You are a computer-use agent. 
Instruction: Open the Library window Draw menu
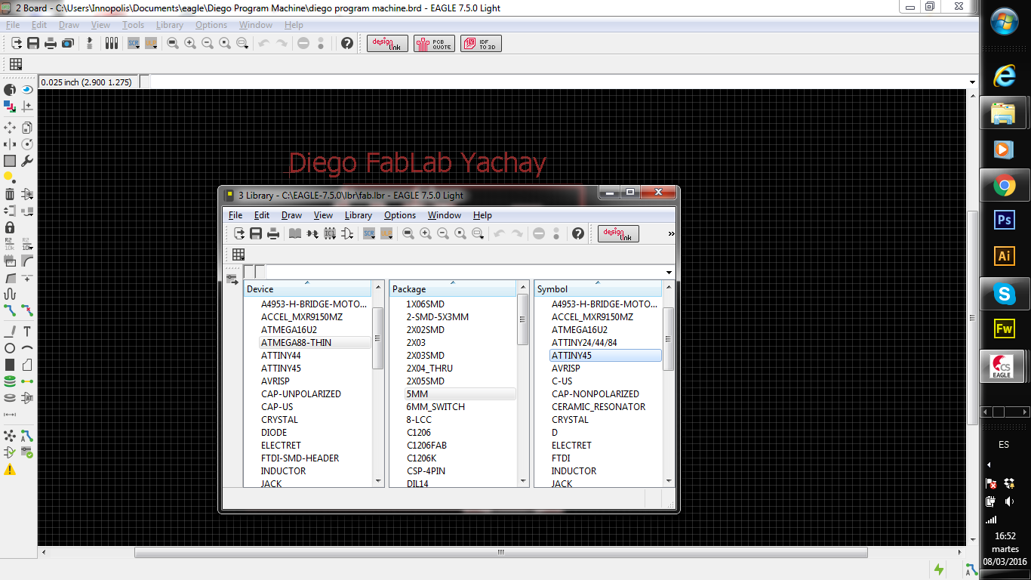point(291,215)
